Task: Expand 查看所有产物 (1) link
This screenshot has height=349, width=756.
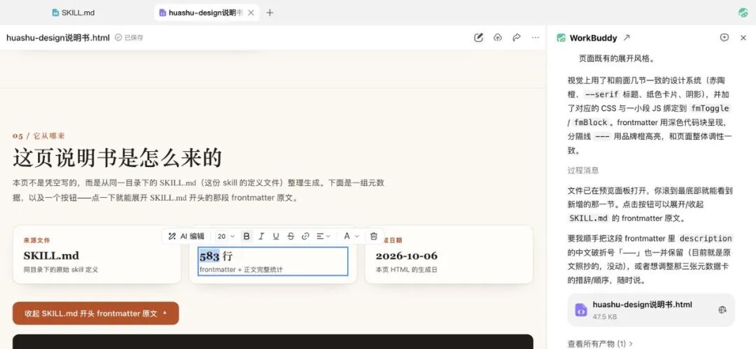Action: [600, 343]
